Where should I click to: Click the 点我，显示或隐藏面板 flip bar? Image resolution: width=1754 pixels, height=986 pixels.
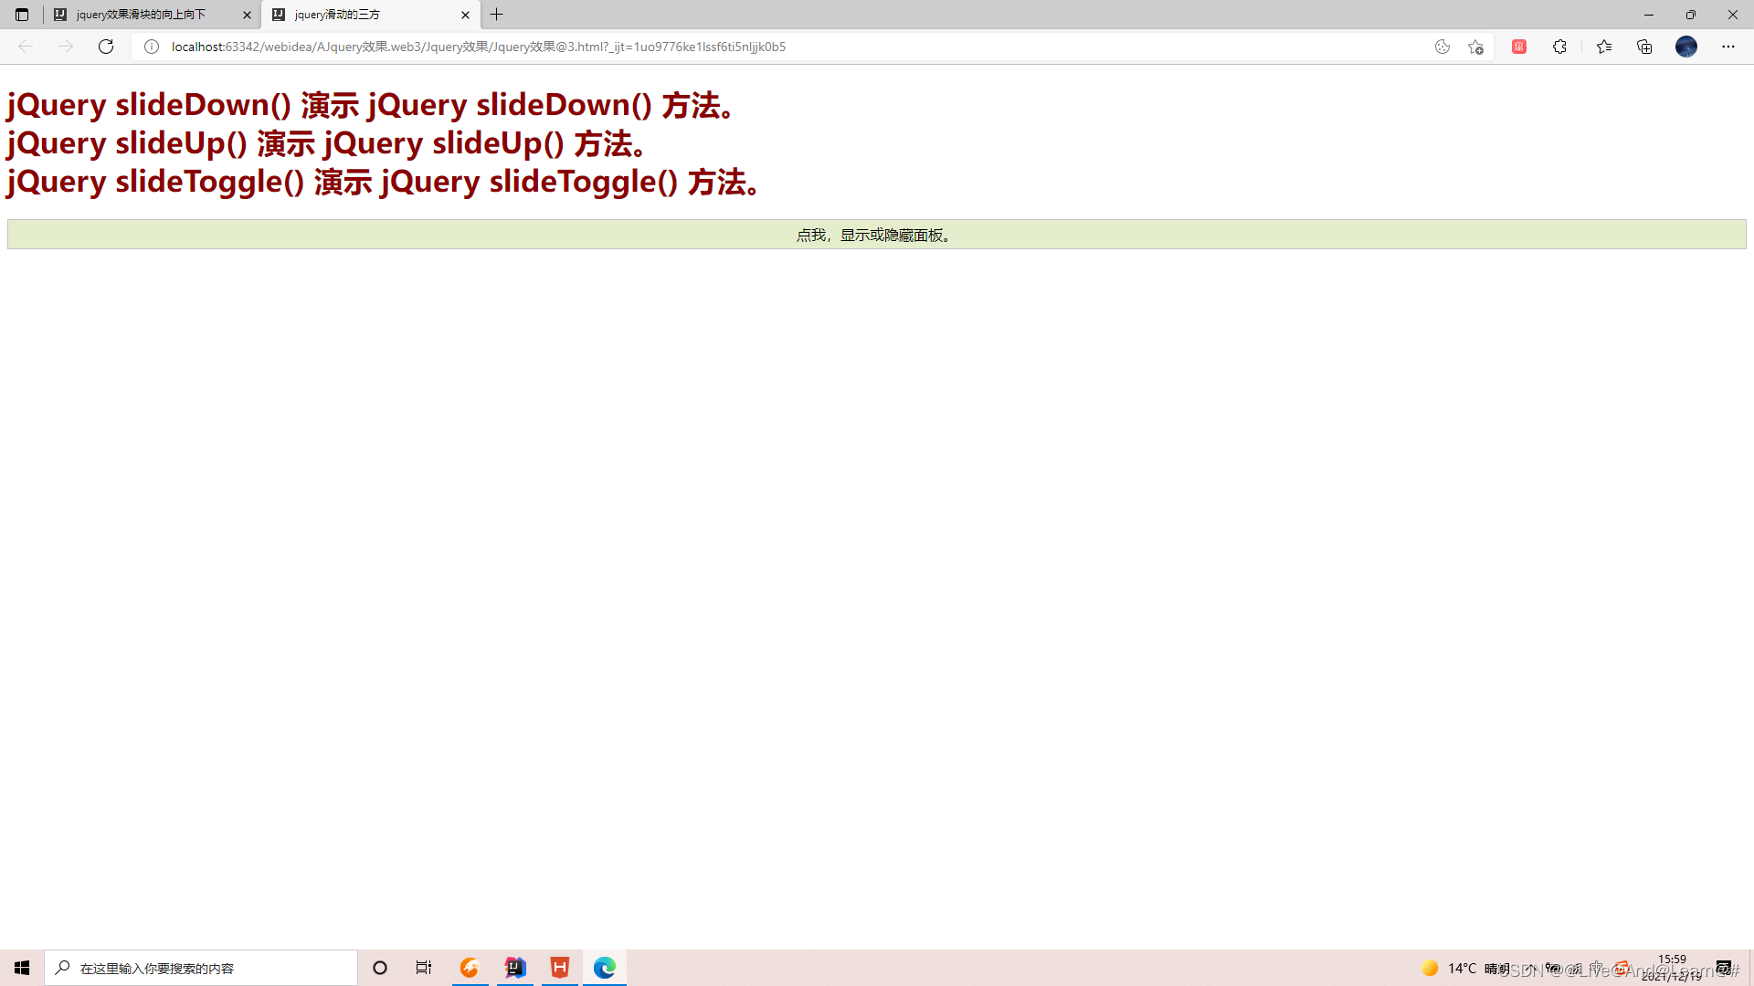(x=877, y=235)
